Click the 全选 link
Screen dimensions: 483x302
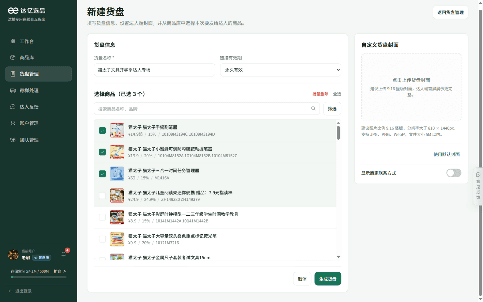point(337,94)
